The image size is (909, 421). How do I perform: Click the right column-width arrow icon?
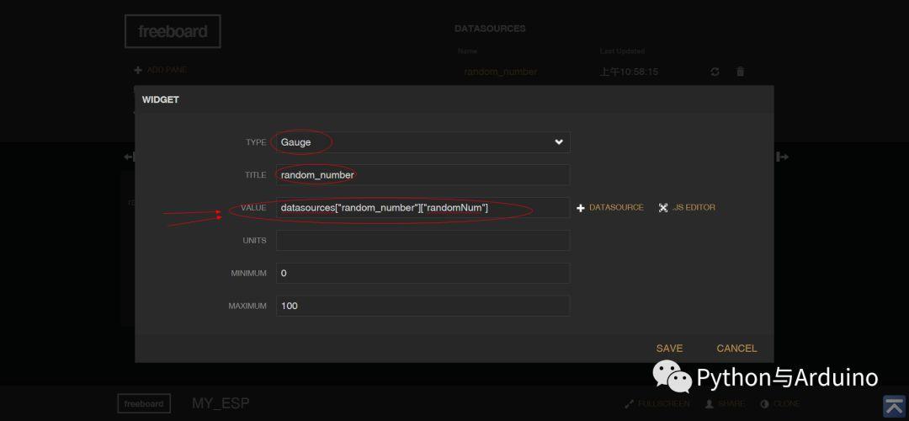(783, 157)
